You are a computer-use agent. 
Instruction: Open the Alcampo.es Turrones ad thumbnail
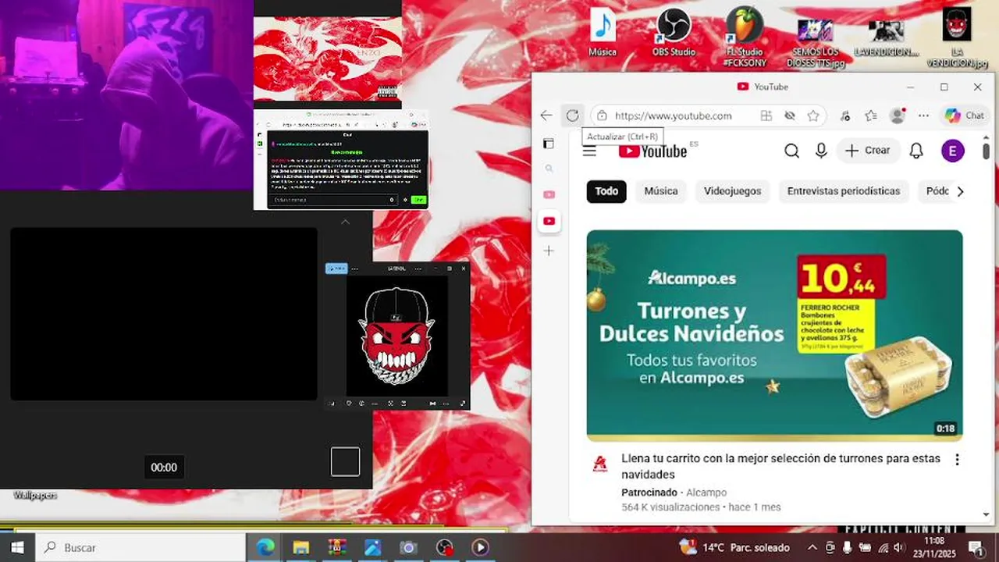[x=774, y=335]
